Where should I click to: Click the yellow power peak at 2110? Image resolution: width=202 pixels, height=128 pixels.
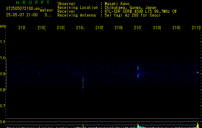(198, 125)
